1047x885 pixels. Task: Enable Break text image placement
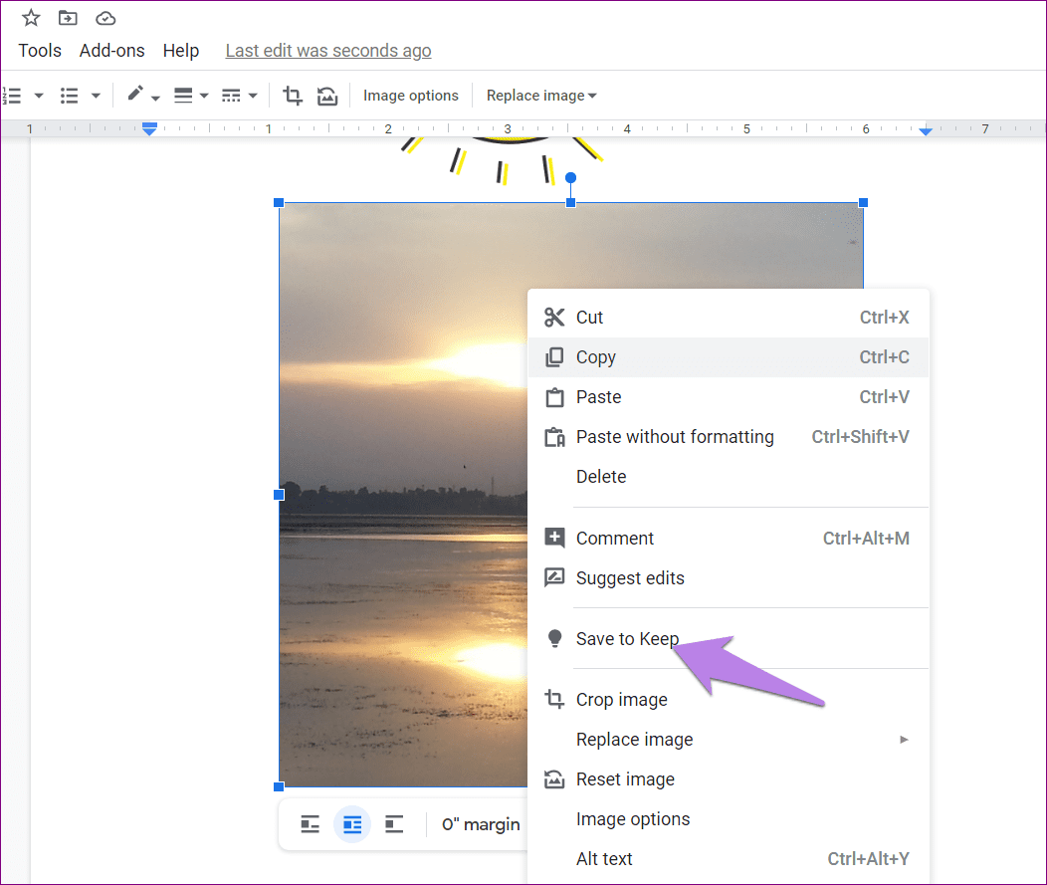click(x=394, y=824)
